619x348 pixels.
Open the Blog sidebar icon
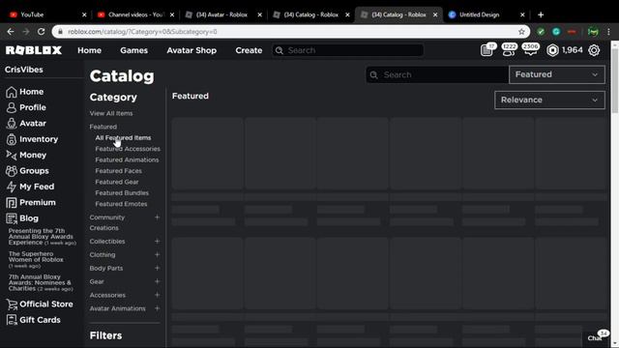11,218
